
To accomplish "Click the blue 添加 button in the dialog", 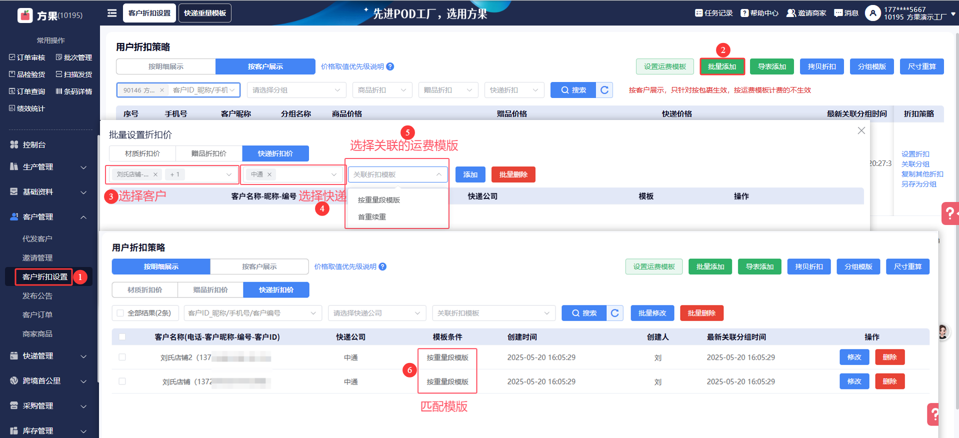I will (x=470, y=174).
